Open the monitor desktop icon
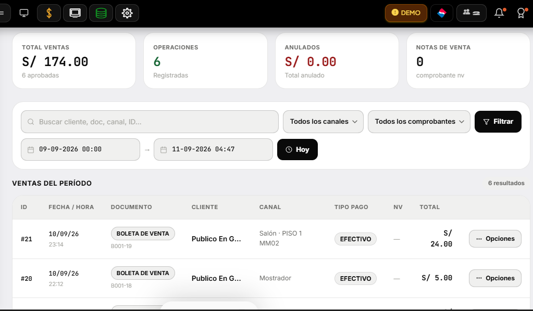 [x=24, y=13]
